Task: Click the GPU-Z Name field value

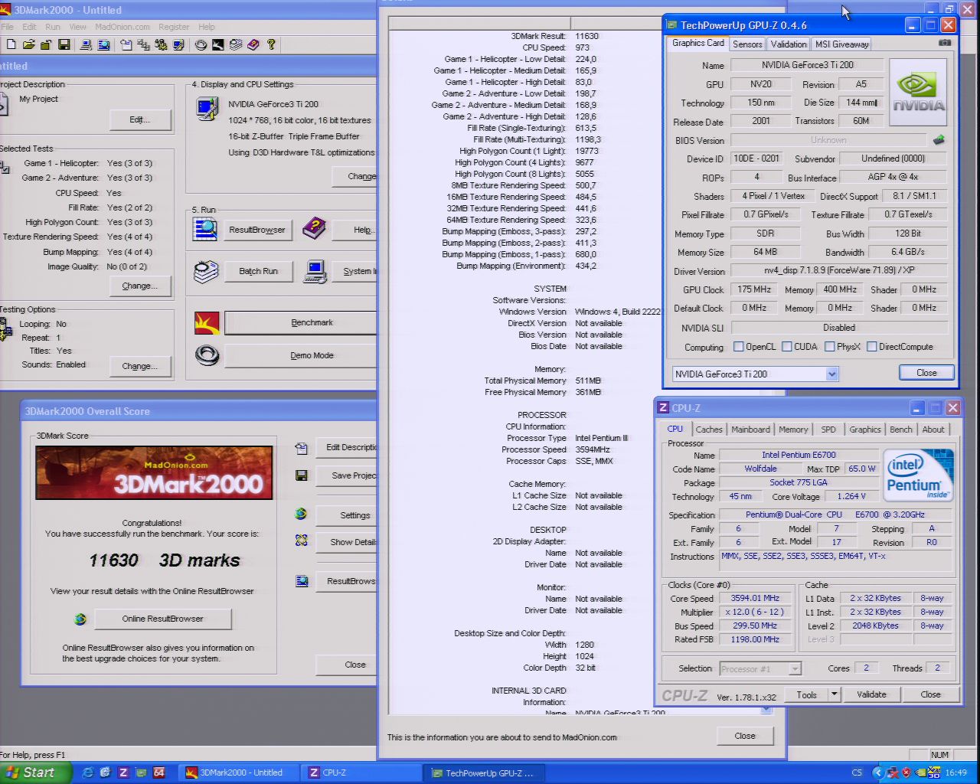Action: click(x=807, y=65)
